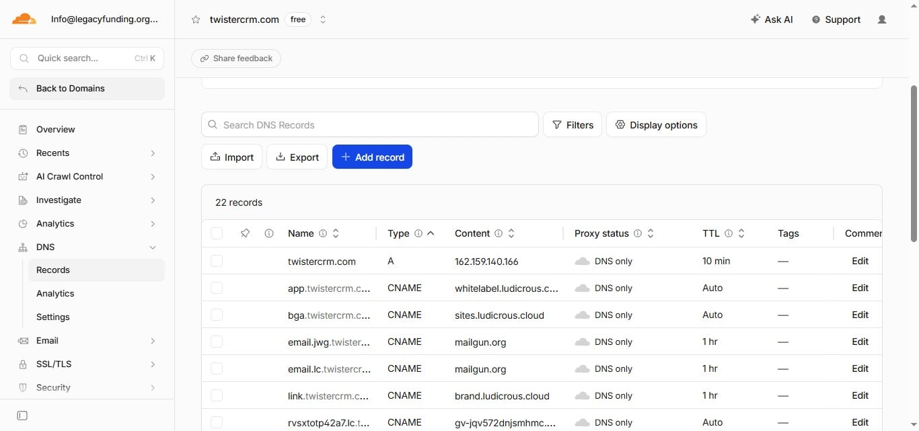The width and height of the screenshot is (919, 431).
Task: Click the info icon beside Name header
Action: click(323, 233)
